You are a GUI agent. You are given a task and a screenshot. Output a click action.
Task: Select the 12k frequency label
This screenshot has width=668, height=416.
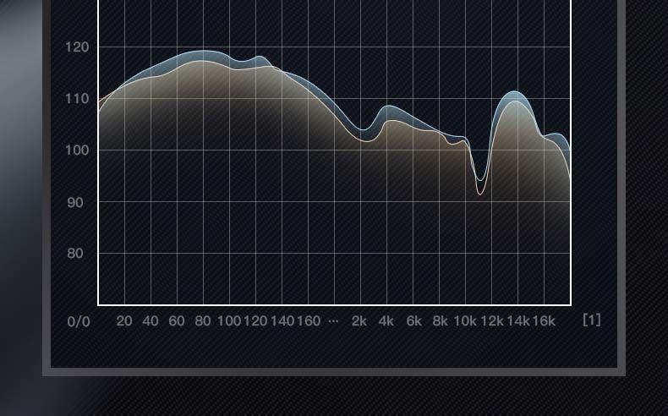[492, 321]
